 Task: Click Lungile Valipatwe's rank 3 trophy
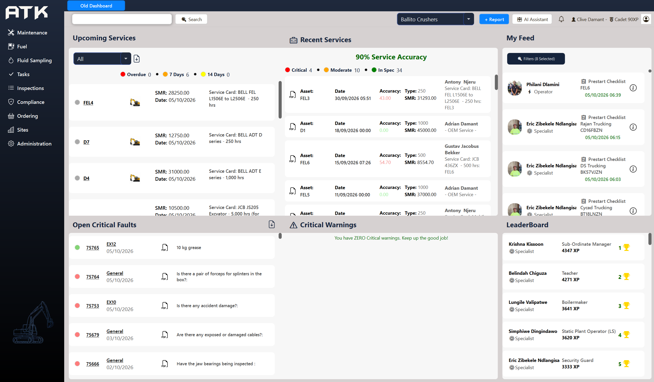tap(626, 306)
